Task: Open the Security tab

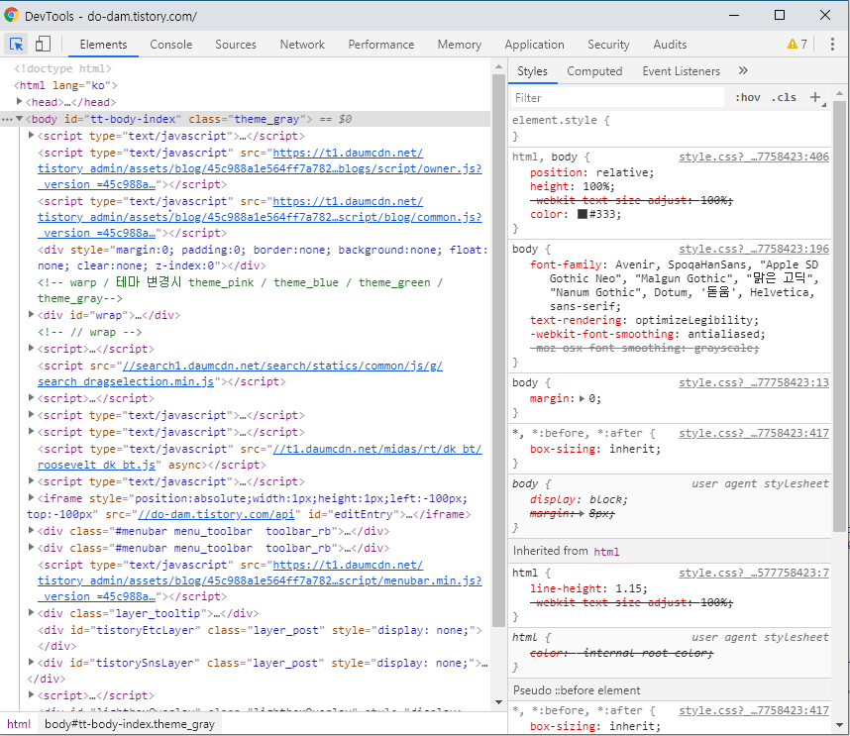Action: click(608, 45)
